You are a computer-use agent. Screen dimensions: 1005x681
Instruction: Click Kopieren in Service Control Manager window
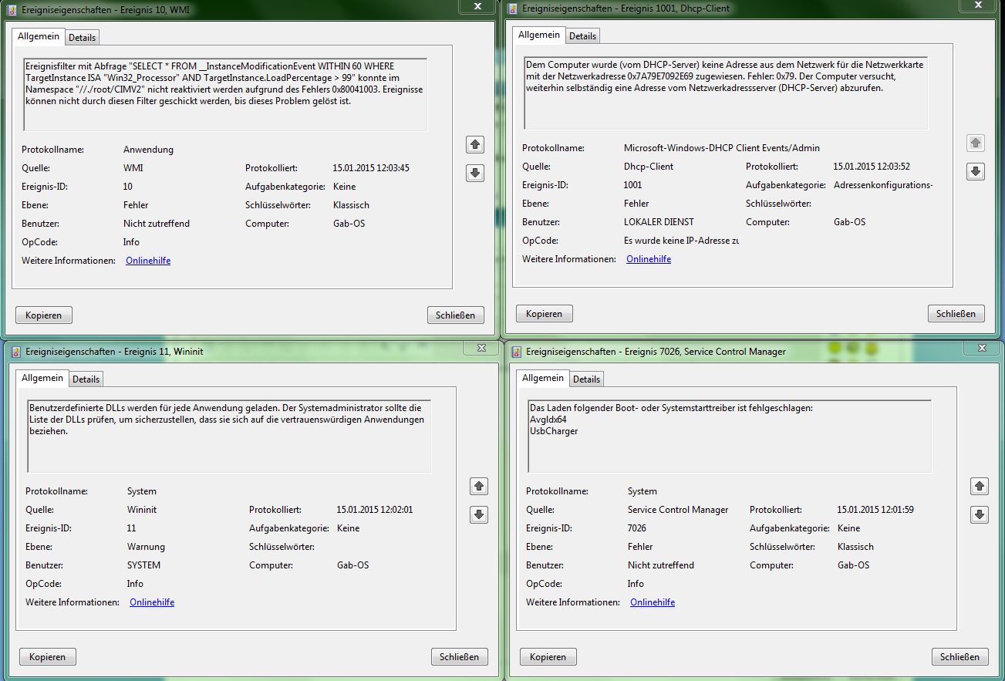(x=548, y=657)
